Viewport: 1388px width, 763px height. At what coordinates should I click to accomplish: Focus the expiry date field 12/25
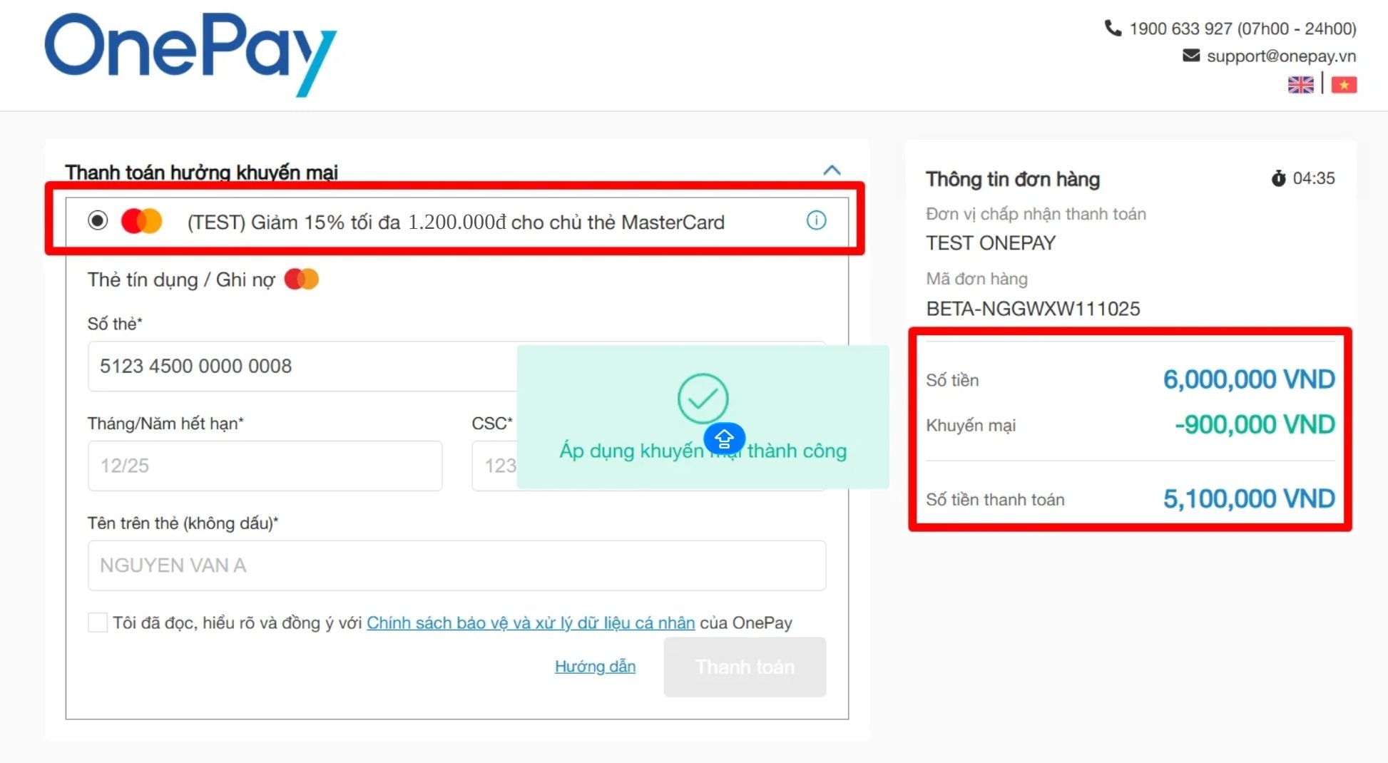click(265, 466)
